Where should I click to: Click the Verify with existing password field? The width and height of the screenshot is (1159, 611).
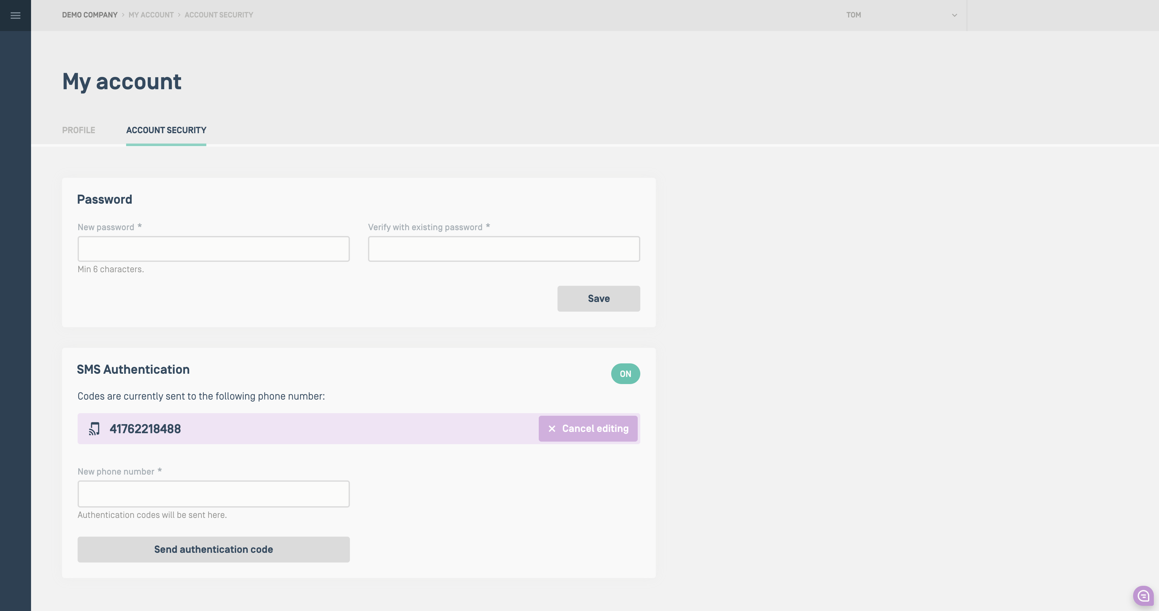504,249
